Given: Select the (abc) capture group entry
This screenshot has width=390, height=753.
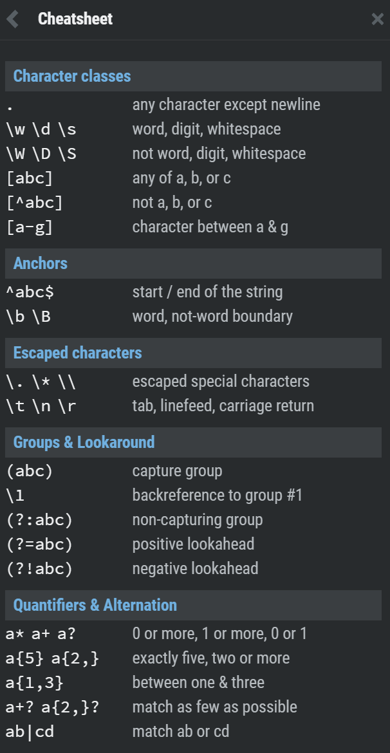Looking at the screenshot, I should (30, 471).
